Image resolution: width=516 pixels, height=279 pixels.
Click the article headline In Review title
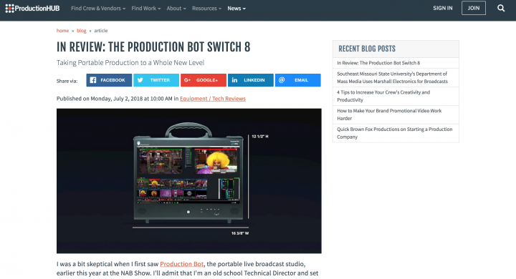coord(153,47)
